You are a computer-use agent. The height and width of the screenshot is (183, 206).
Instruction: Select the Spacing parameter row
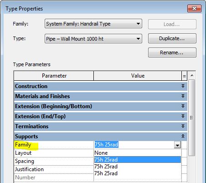[54, 161]
